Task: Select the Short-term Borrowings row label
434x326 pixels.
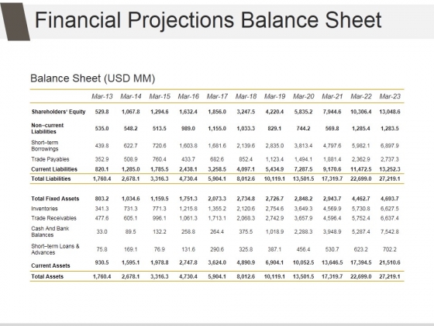Action: [x=45, y=146]
